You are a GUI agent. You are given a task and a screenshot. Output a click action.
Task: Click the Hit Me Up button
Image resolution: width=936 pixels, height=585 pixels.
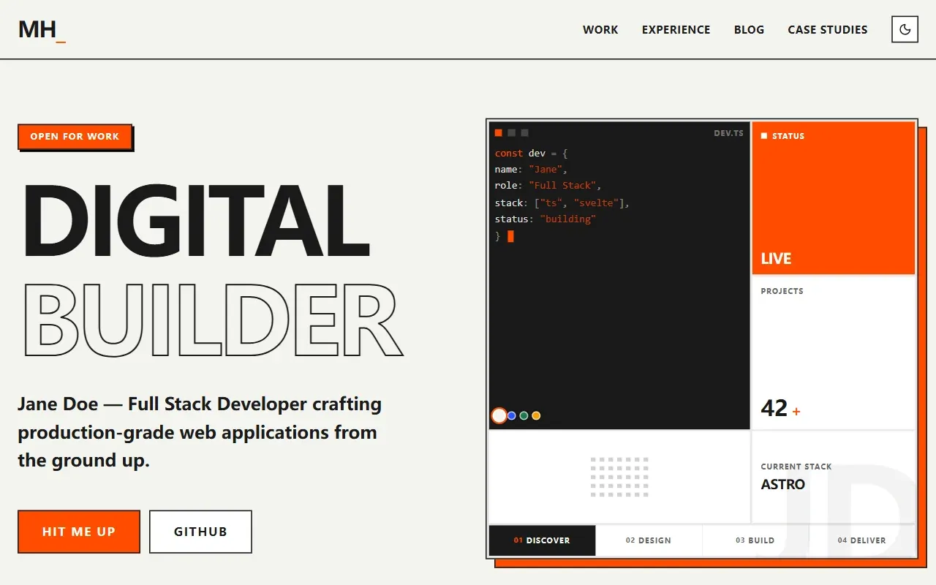pyautogui.click(x=79, y=532)
